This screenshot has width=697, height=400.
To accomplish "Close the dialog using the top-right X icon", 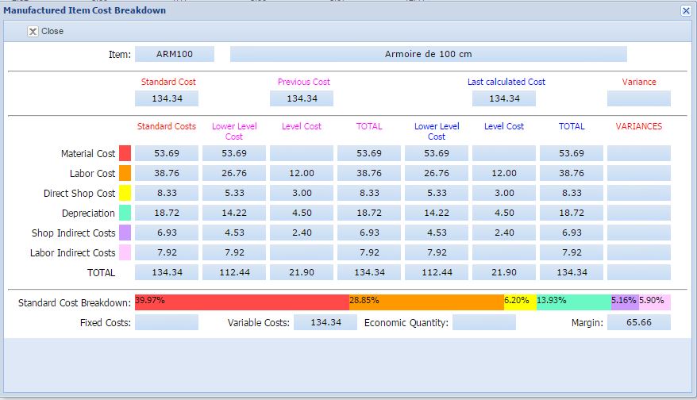I will tap(686, 10).
